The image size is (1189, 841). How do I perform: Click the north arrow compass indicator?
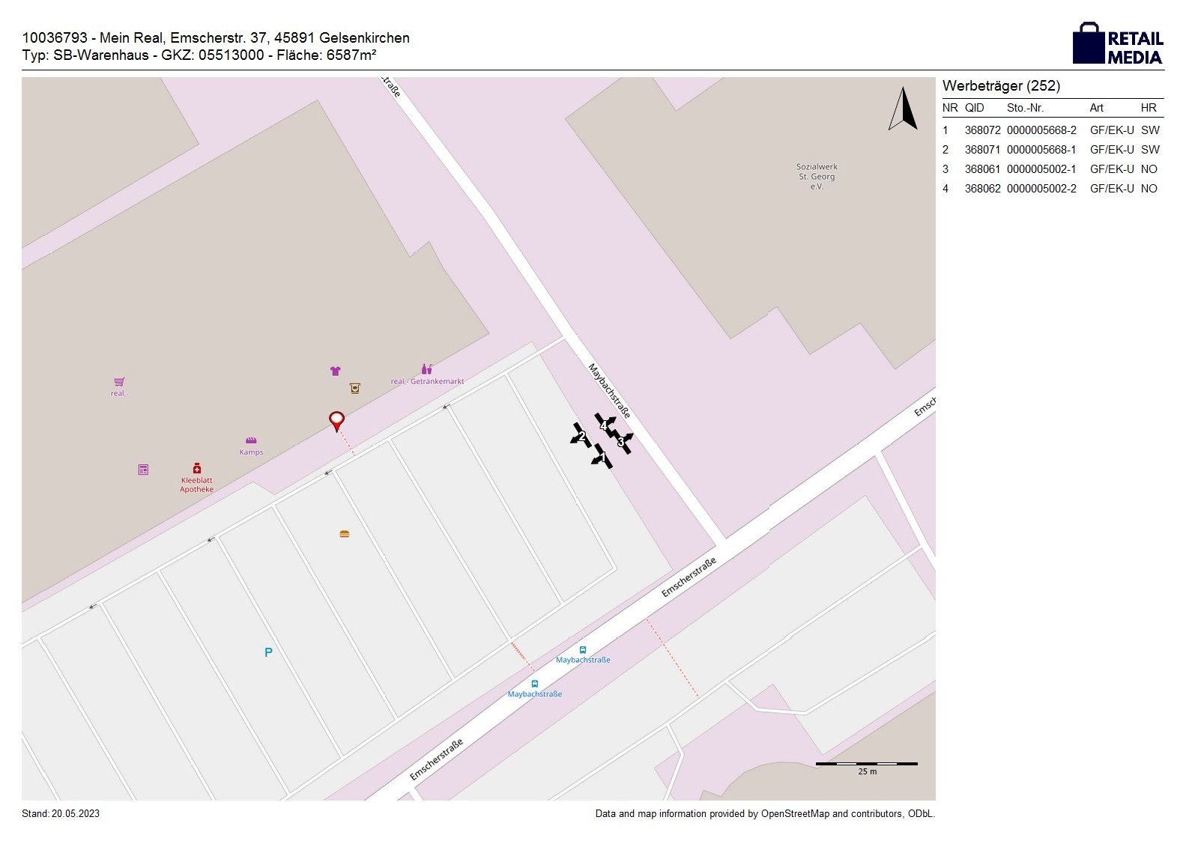pyautogui.click(x=904, y=109)
